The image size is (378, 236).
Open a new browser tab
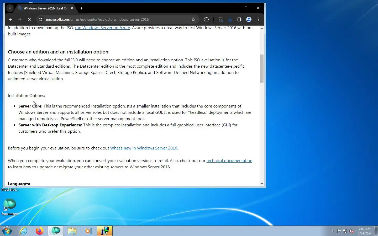pos(81,8)
